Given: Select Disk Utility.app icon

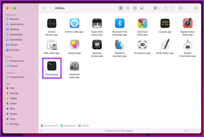Looking at the screenshot, I should (52, 45).
